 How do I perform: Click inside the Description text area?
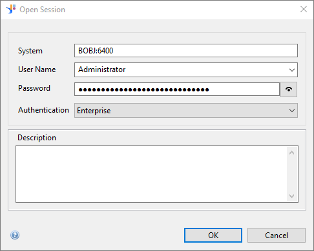[151, 174]
